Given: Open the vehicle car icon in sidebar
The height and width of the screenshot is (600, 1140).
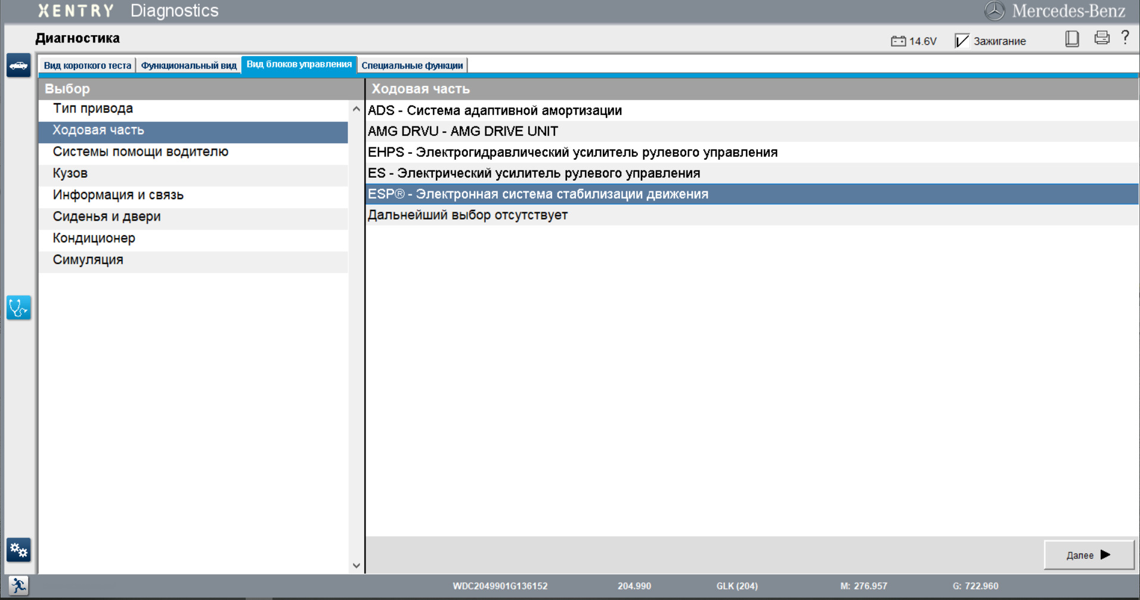Looking at the screenshot, I should point(18,65).
